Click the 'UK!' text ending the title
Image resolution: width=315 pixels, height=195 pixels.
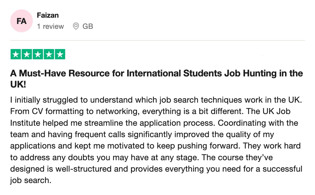[18, 85]
